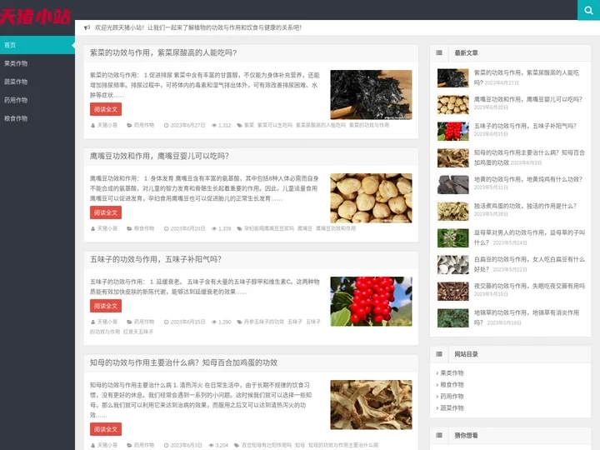600x450 pixels.
Task: Open article title 五味子的功效与作用，五味子补阳气吗
Action: (156, 259)
